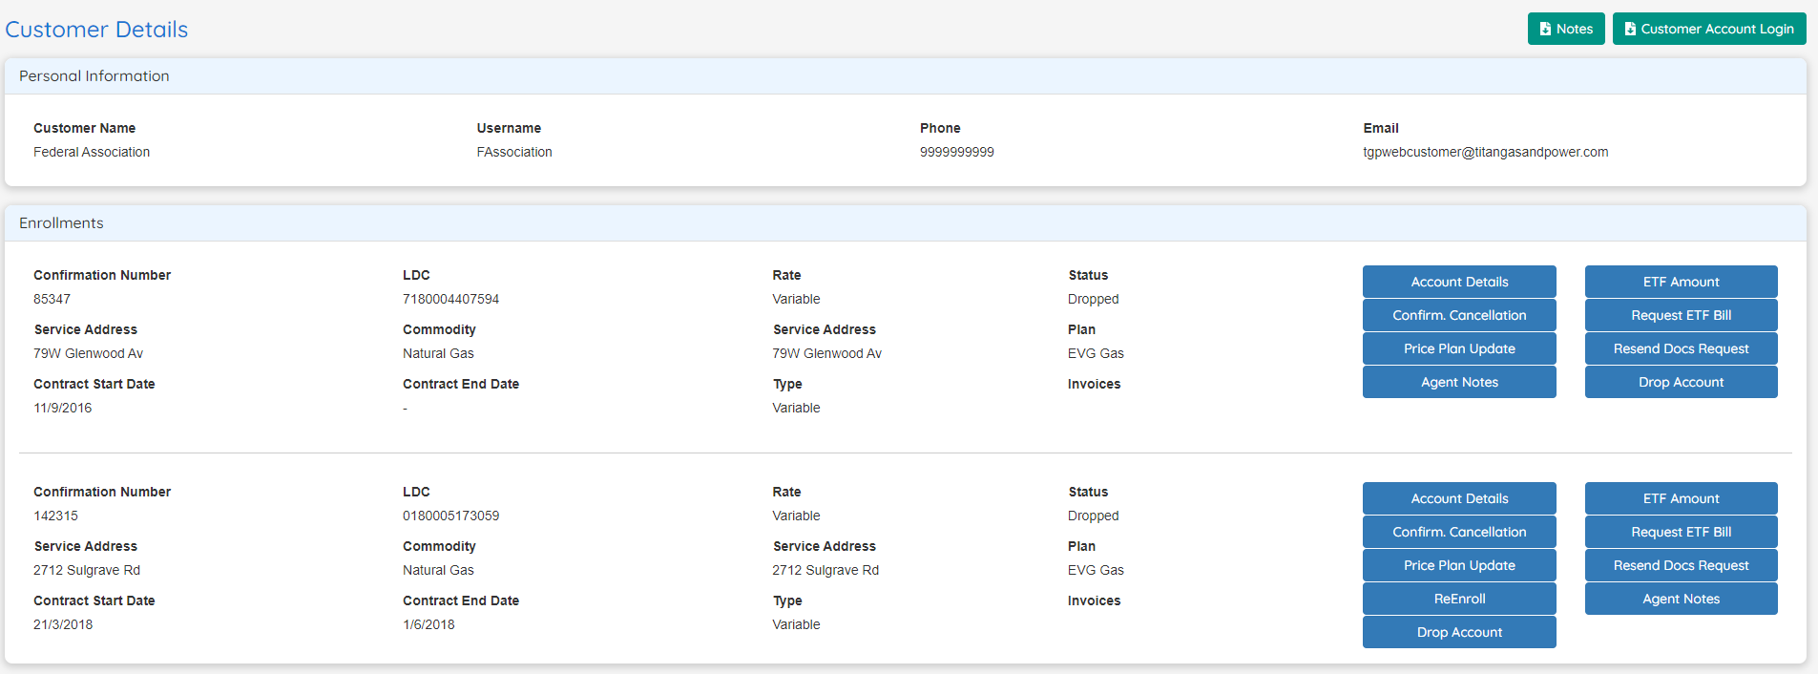Image resolution: width=1818 pixels, height=674 pixels.
Task: Open Account Details for enrollment 142315
Action: 1459,498
